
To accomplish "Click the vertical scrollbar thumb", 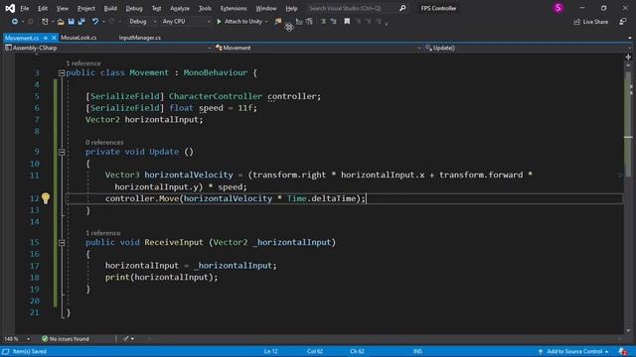I will (x=628, y=123).
